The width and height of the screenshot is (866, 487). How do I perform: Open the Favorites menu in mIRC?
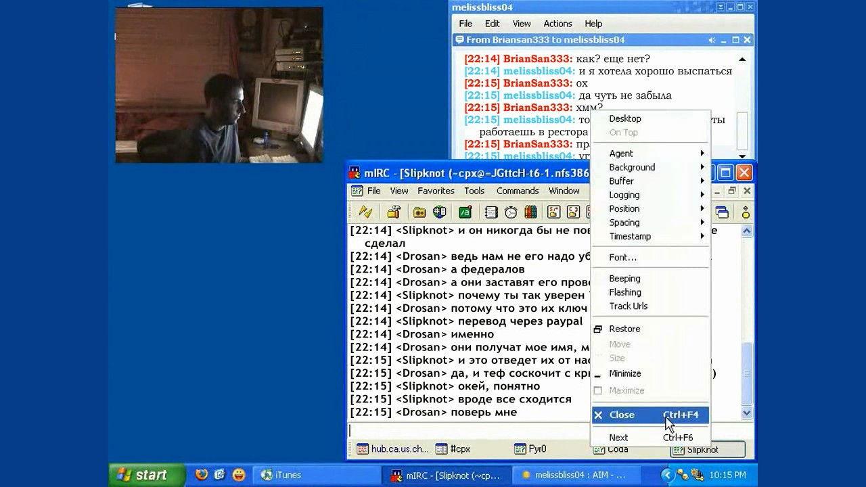pyautogui.click(x=436, y=191)
